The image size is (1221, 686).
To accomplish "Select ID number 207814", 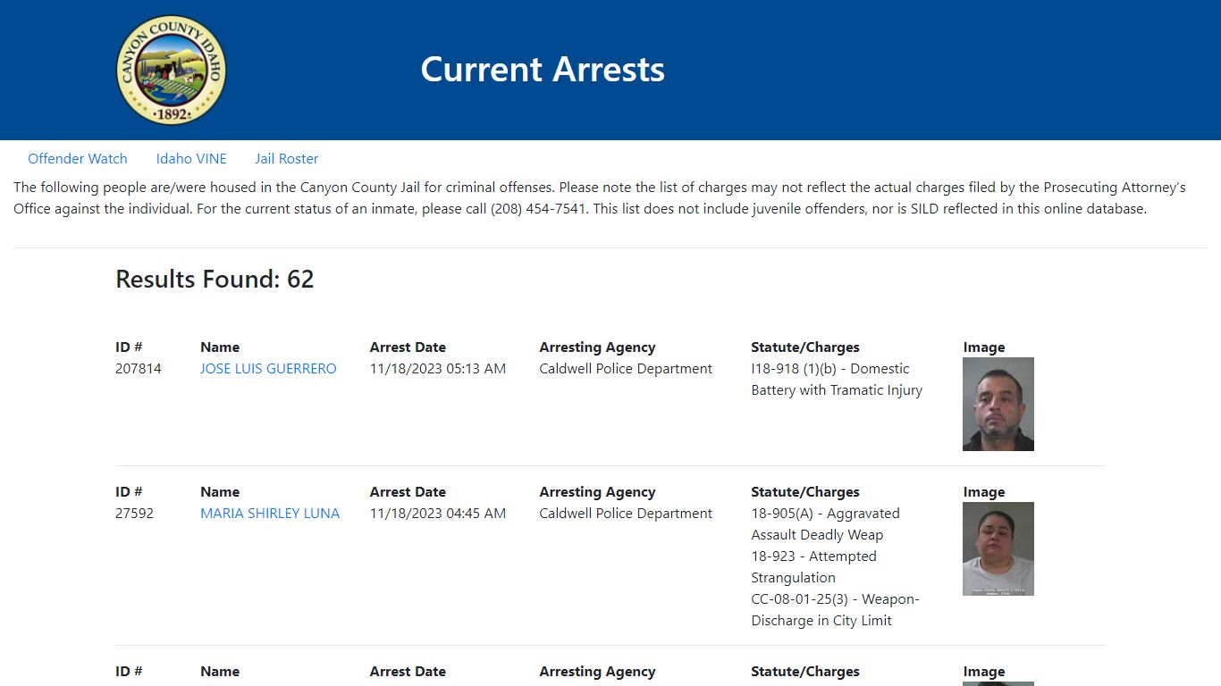I will [139, 369].
